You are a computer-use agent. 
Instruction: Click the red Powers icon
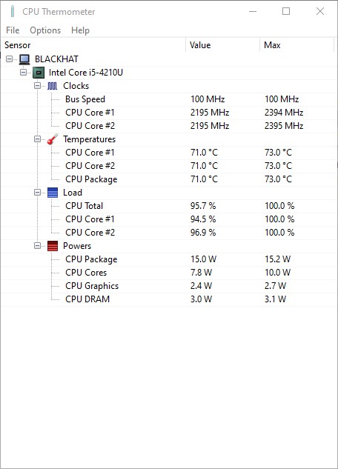(53, 246)
